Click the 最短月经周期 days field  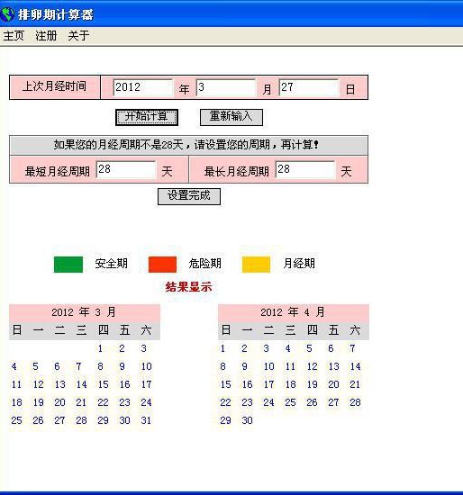(126, 170)
